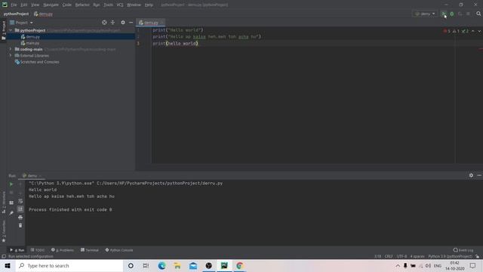Expand External Libraries node
Viewport: 483px width, 272px height.
(11, 55)
